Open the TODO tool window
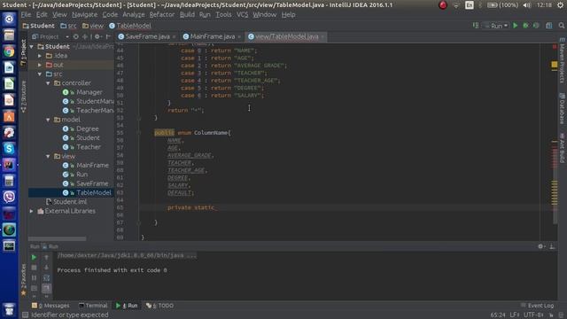Image resolution: width=567 pixels, height=319 pixels. click(x=159, y=306)
